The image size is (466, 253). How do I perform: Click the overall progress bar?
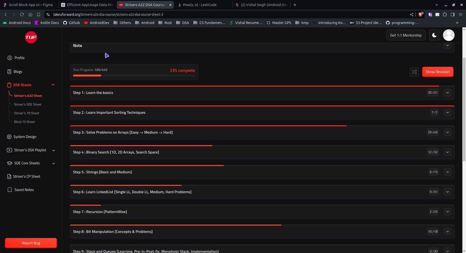tap(134, 76)
